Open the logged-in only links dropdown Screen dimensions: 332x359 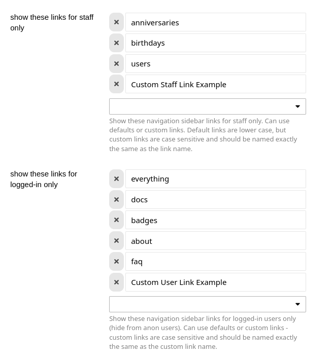(208, 304)
